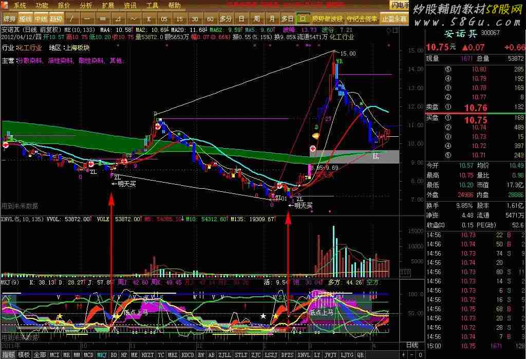Open the 报价 menu
The height and width of the screenshot is (359, 526).
point(64,5)
